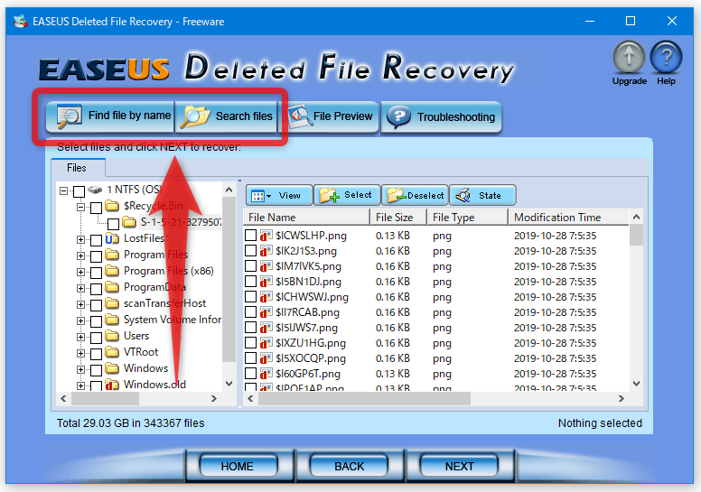Click folder tree scroll up arrow
This screenshot has height=492, width=701.
click(229, 190)
